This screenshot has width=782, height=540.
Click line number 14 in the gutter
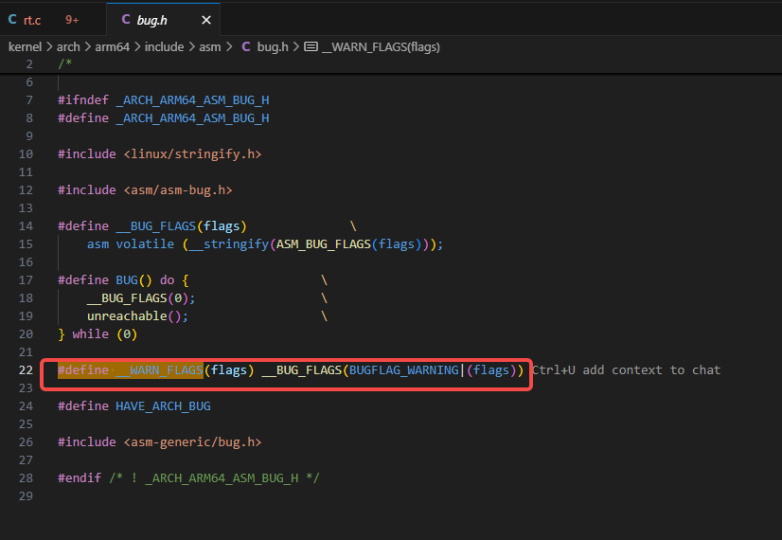coord(26,226)
